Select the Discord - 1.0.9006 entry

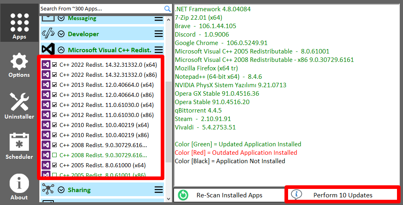pyautogui.click(x=202, y=35)
